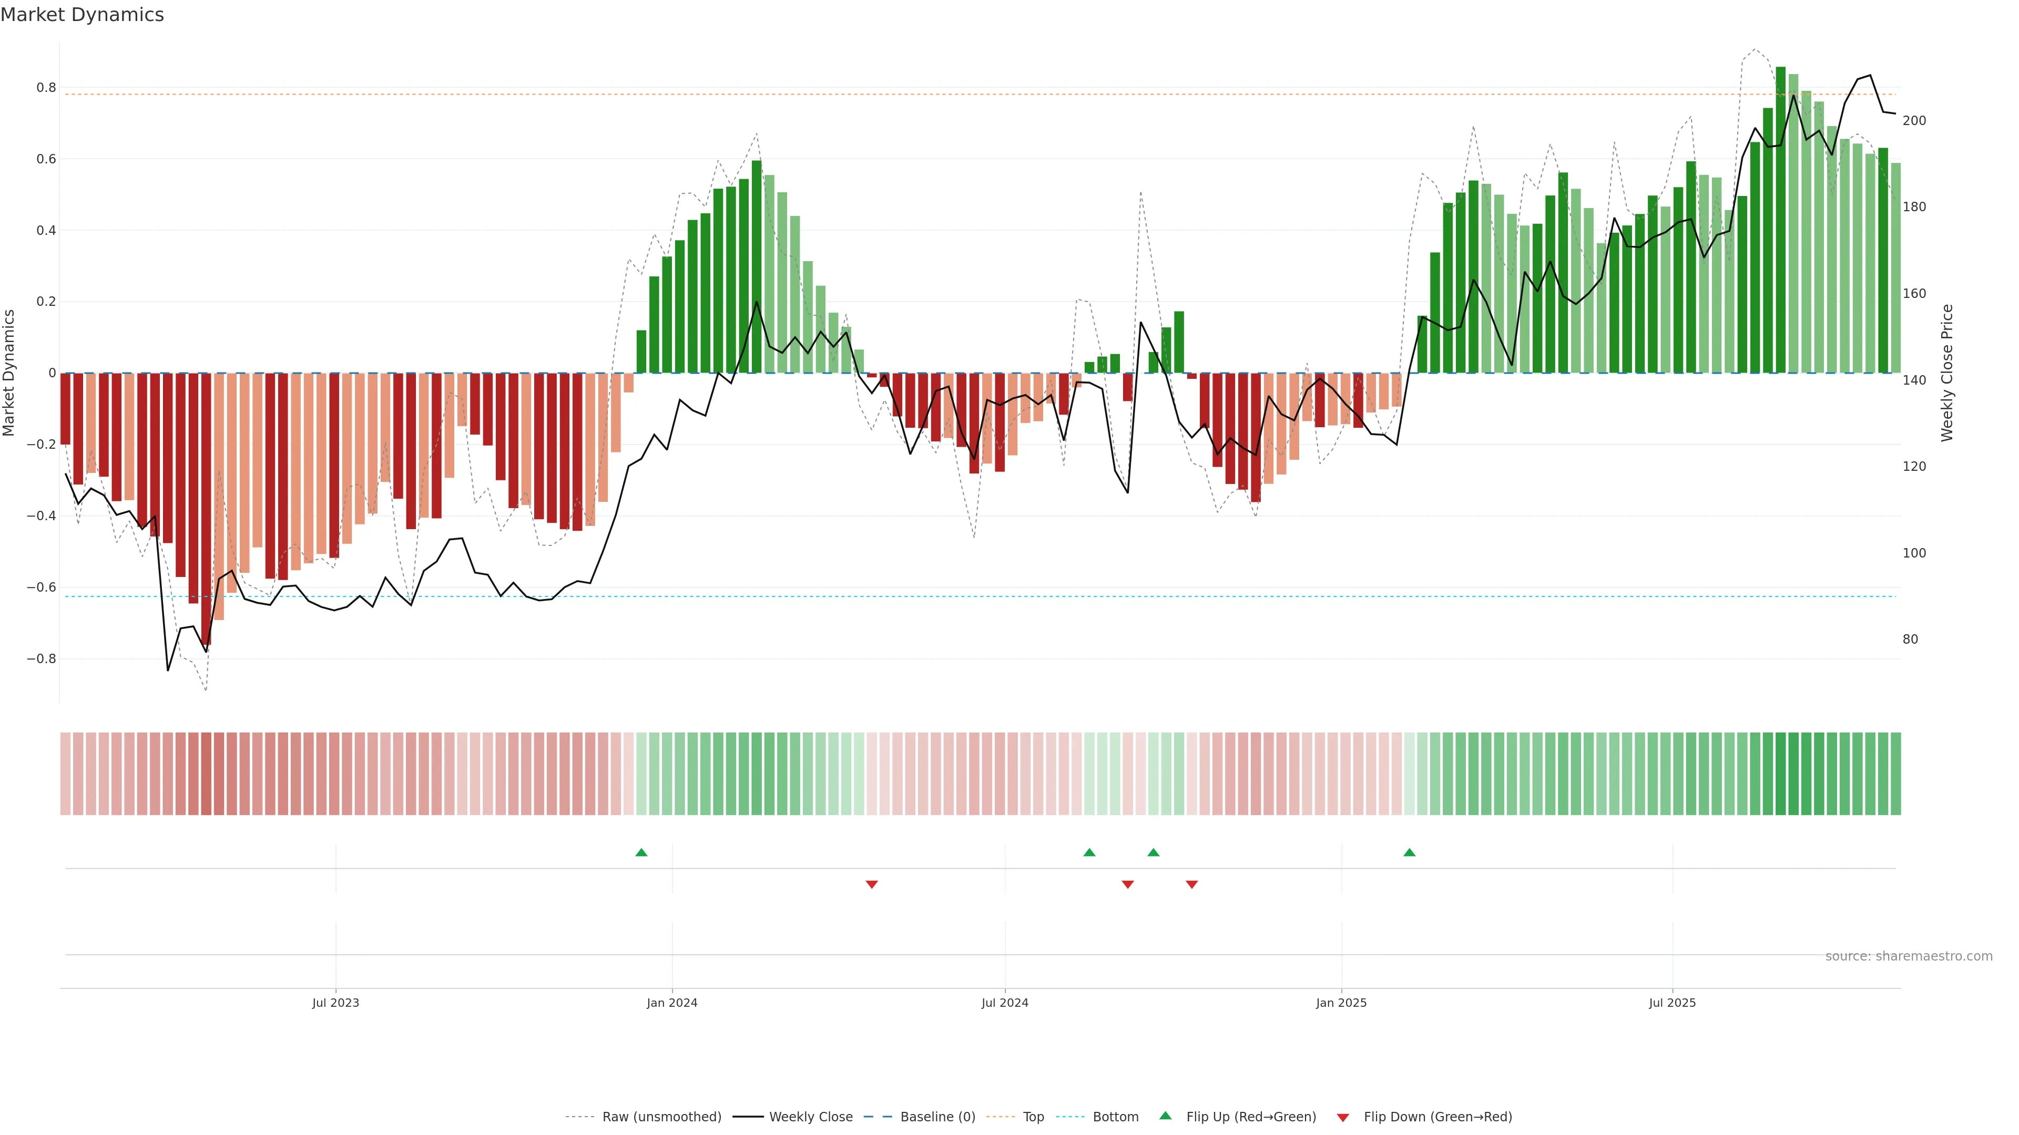The height and width of the screenshot is (1135, 2019).
Task: Click the latest green Flip Up marker after Jan 2025
Action: point(1409,852)
